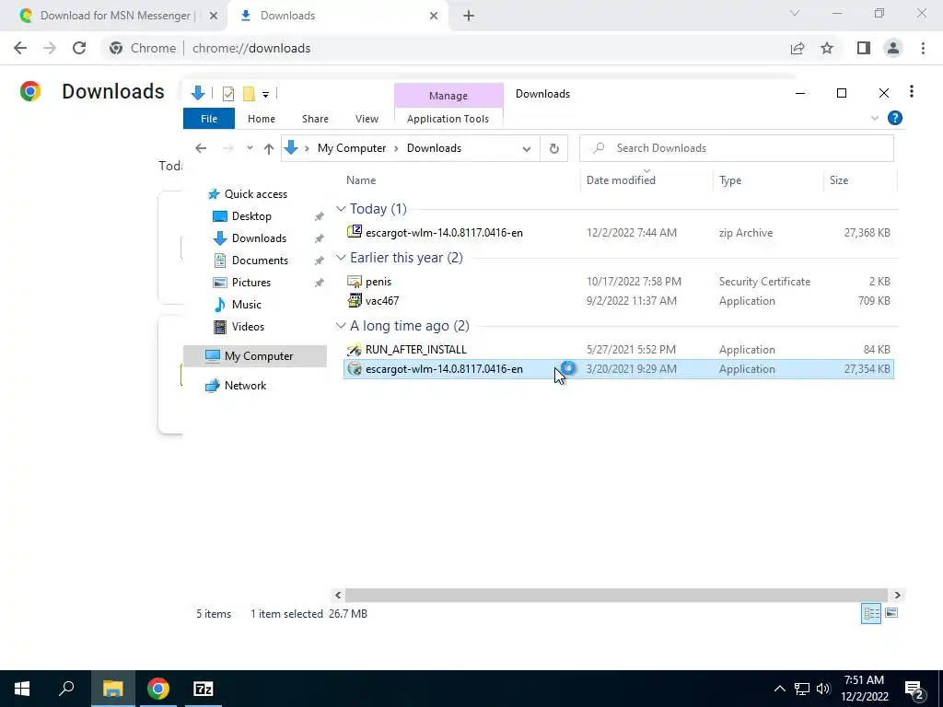Open the View ribbon tab
943x707 pixels.
point(367,119)
